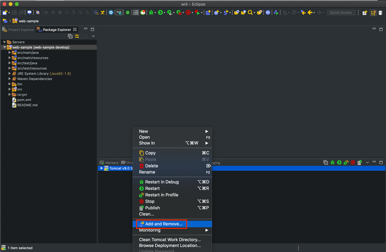The width and height of the screenshot is (386, 252).
Task: Click the red stop icon in Servers view
Action: coord(353,162)
